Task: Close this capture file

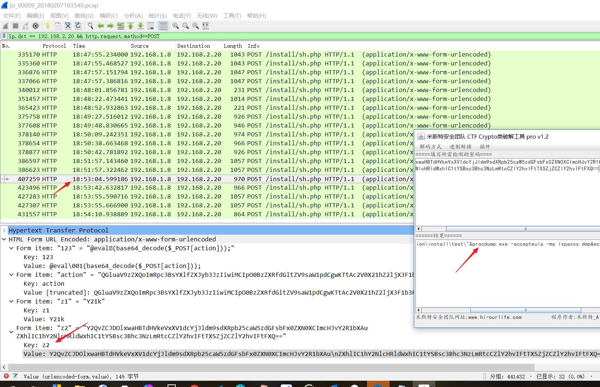Action: [68, 26]
